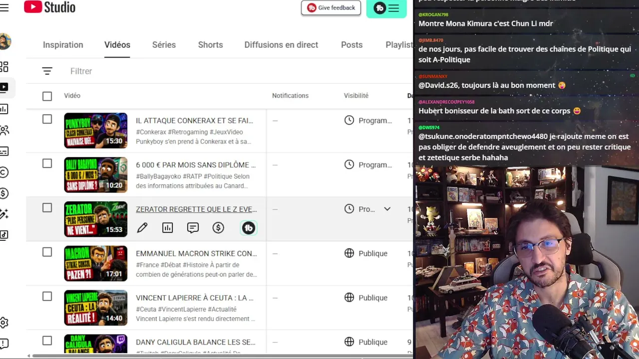Click public globe icon for MACRON video
Image resolution: width=639 pixels, height=359 pixels.
click(349, 253)
